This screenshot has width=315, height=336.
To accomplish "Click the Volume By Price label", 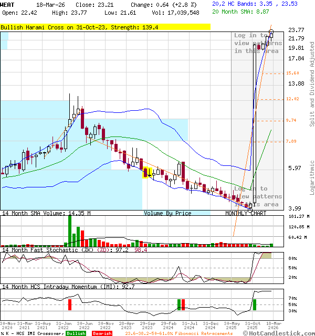I will tap(167, 213).
